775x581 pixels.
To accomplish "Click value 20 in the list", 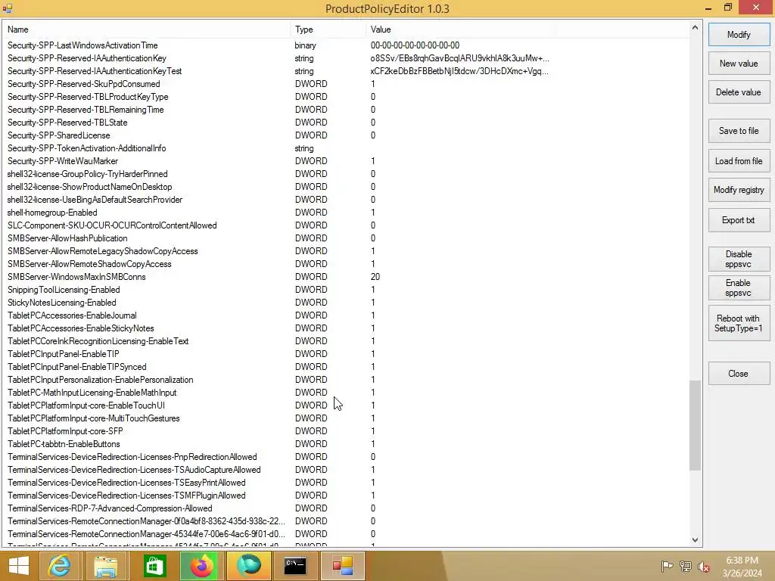I will point(375,277).
